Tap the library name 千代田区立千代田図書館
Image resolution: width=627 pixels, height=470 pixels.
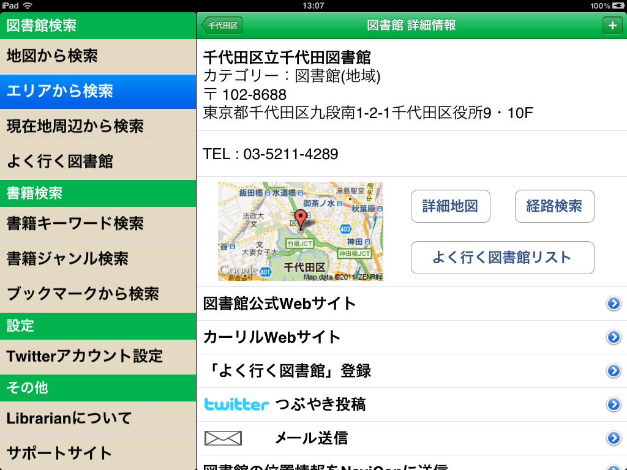pyautogui.click(x=287, y=58)
